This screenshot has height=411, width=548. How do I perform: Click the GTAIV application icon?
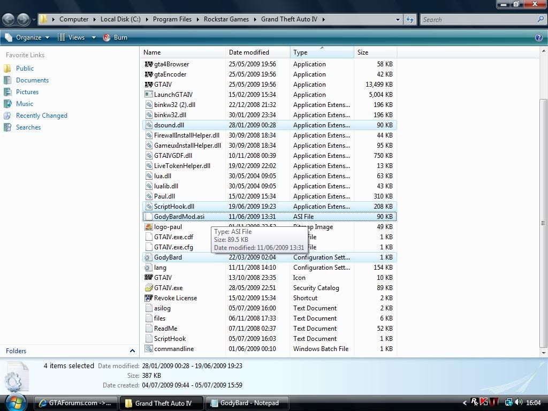(149, 85)
